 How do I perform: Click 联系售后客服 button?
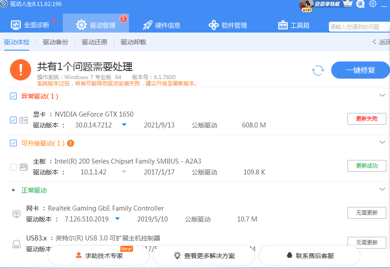pyautogui.click(x=309, y=255)
